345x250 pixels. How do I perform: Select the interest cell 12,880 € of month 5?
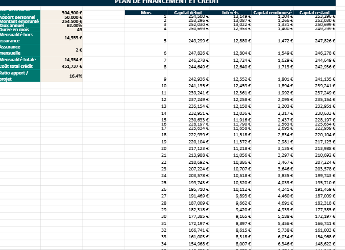tap(230, 38)
